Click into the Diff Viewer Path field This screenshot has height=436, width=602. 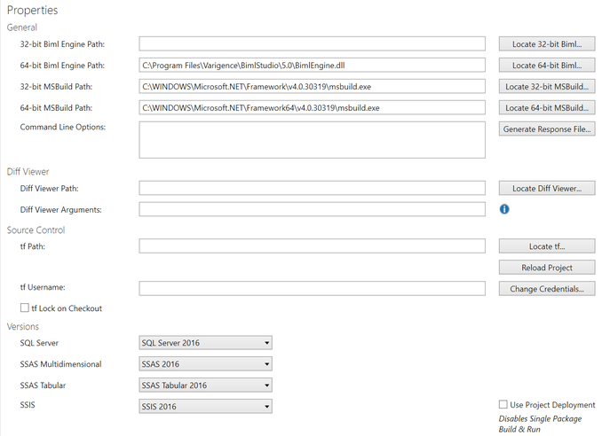coord(313,188)
